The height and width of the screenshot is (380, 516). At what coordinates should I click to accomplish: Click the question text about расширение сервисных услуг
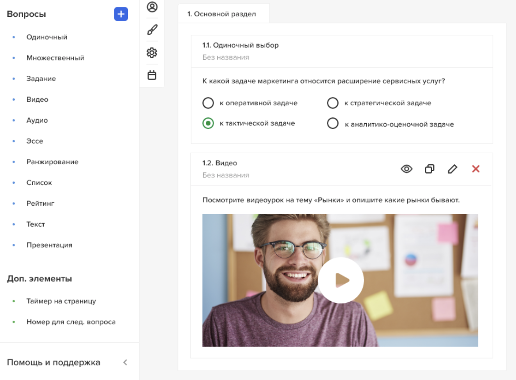[323, 81]
